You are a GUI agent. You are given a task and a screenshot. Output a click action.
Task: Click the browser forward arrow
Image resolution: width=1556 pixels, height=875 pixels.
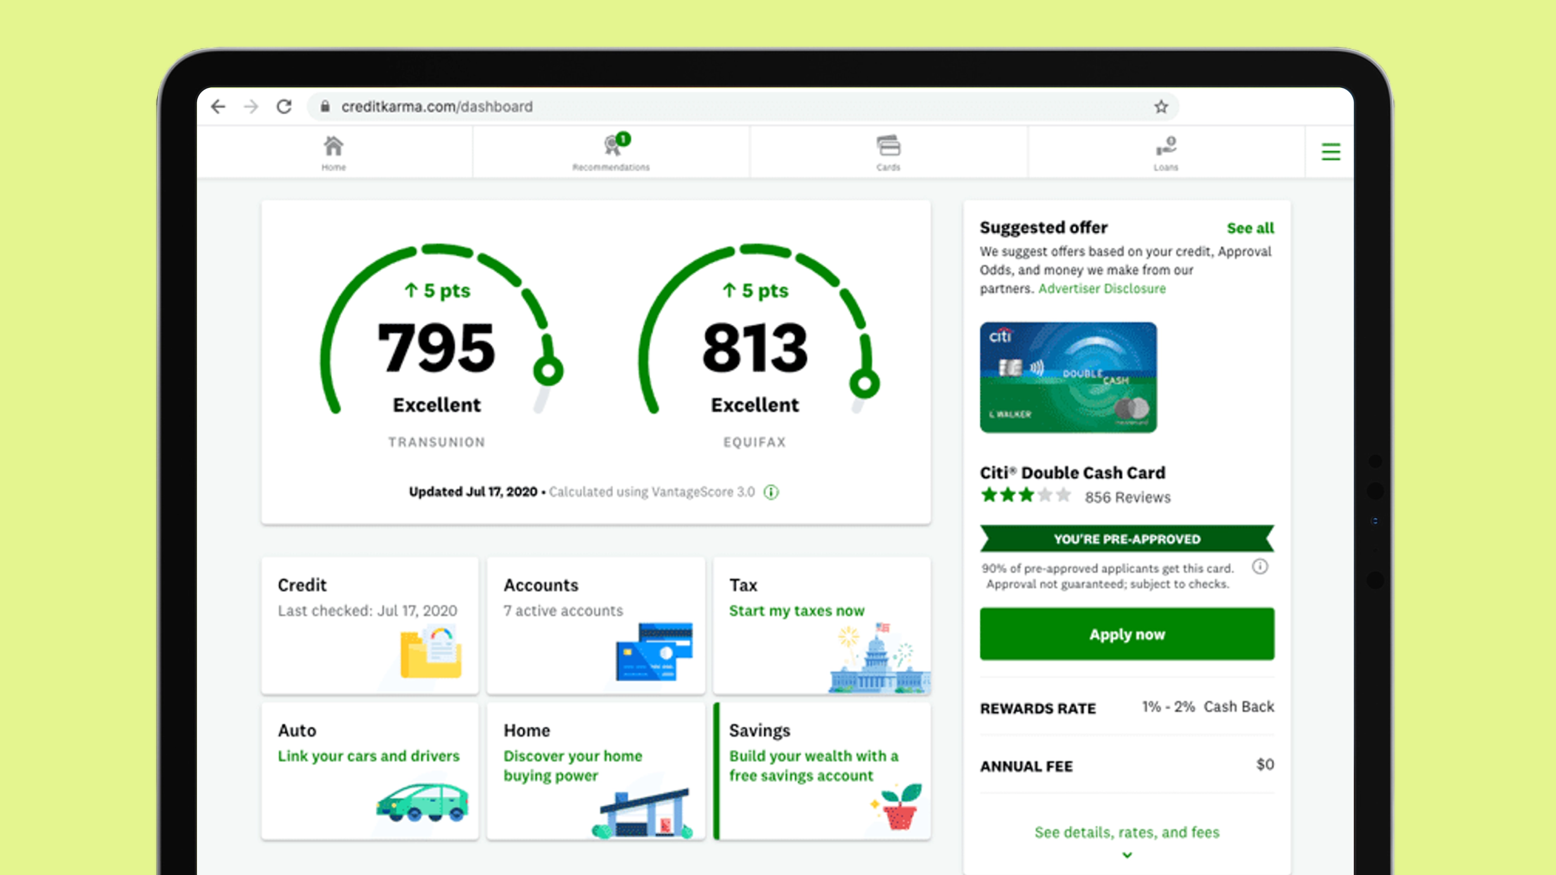point(251,107)
